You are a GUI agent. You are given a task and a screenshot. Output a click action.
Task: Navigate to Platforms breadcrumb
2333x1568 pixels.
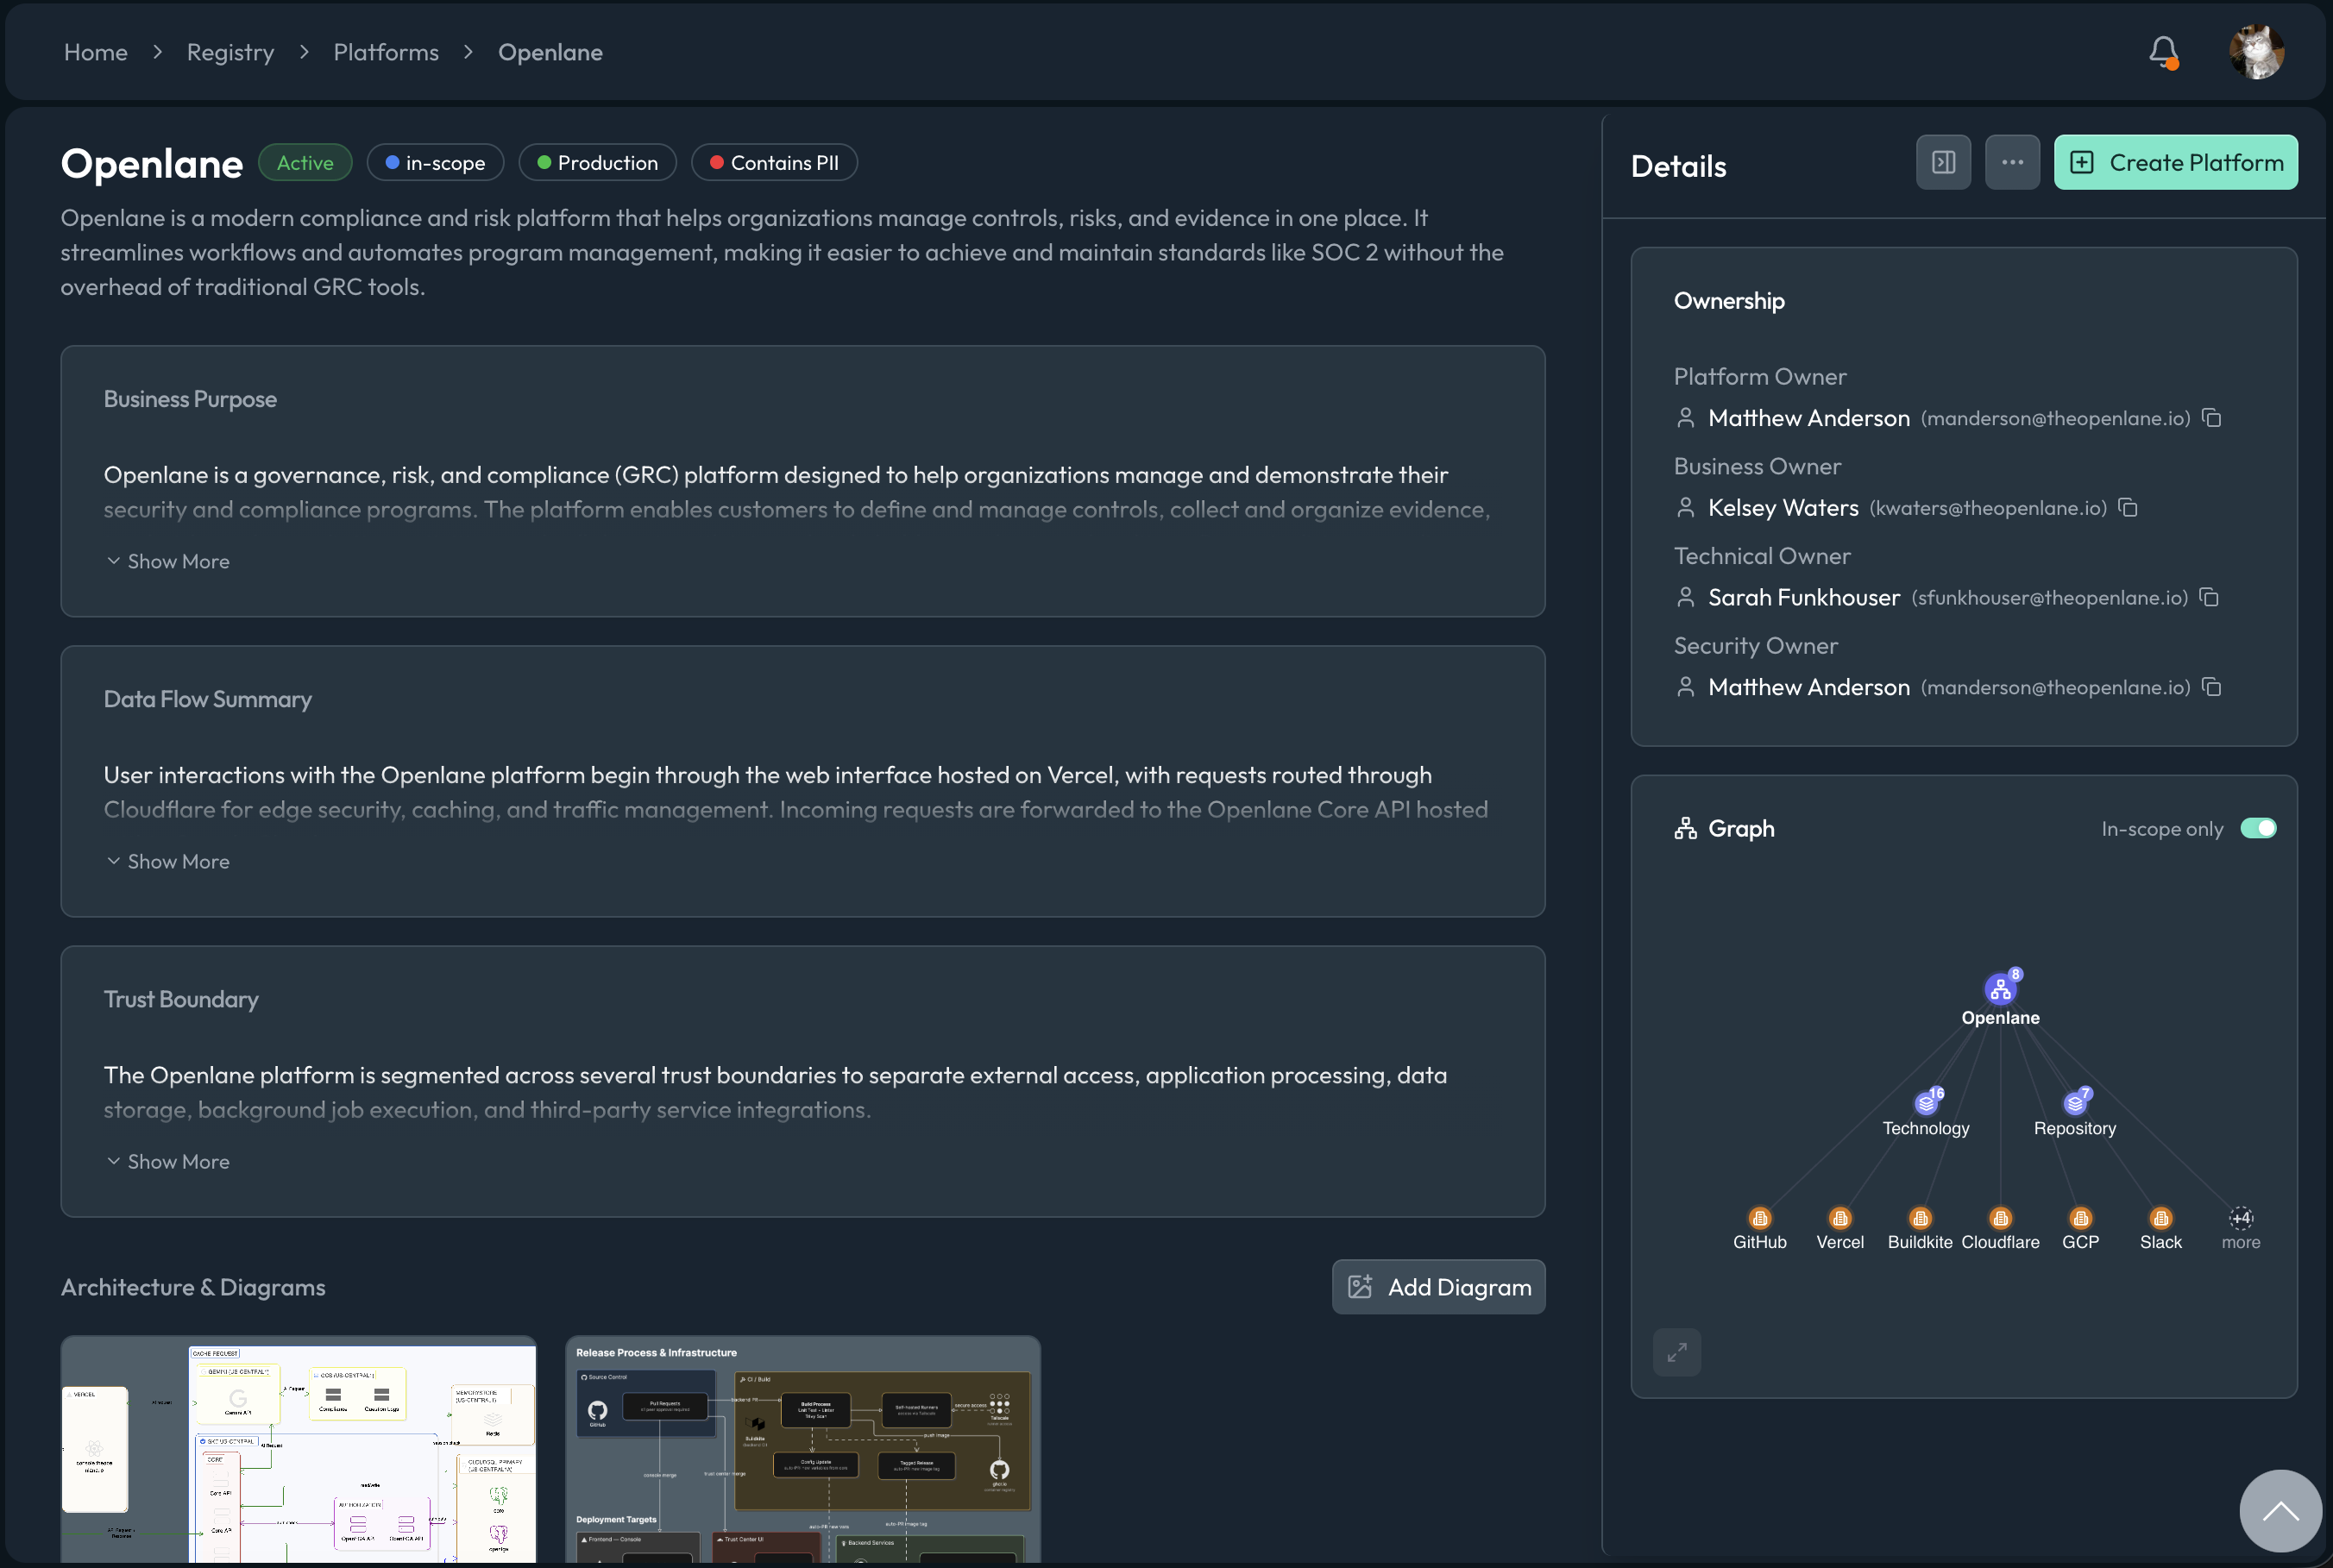[387, 52]
